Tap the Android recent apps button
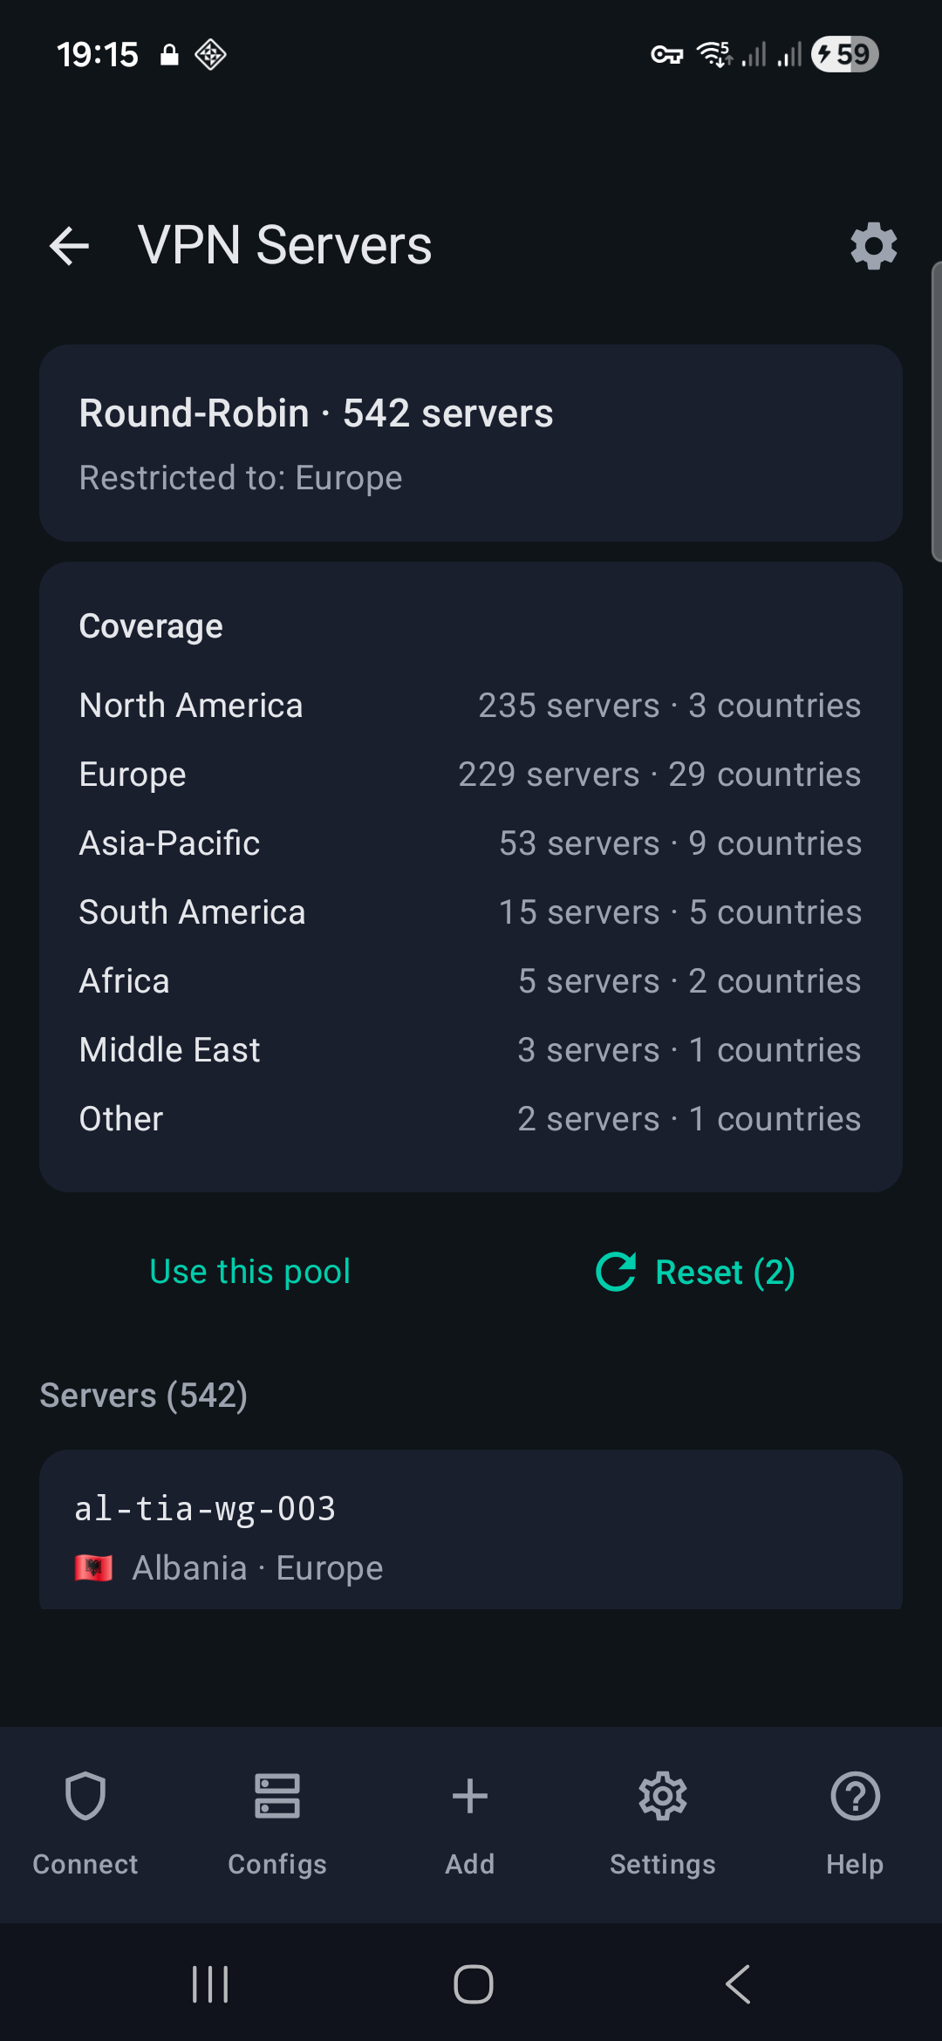This screenshot has height=2041, width=942. [210, 1984]
